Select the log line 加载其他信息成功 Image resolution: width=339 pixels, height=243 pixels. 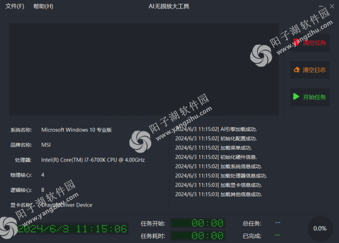point(219,194)
